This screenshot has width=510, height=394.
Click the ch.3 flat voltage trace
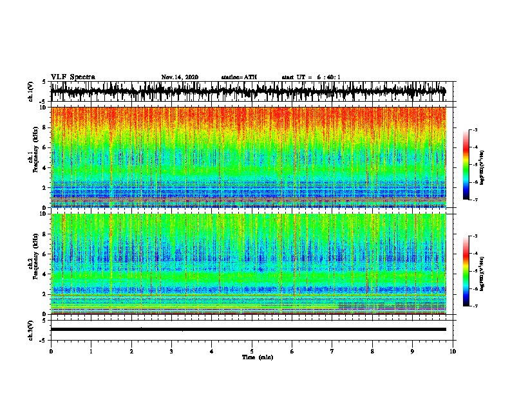249,330
